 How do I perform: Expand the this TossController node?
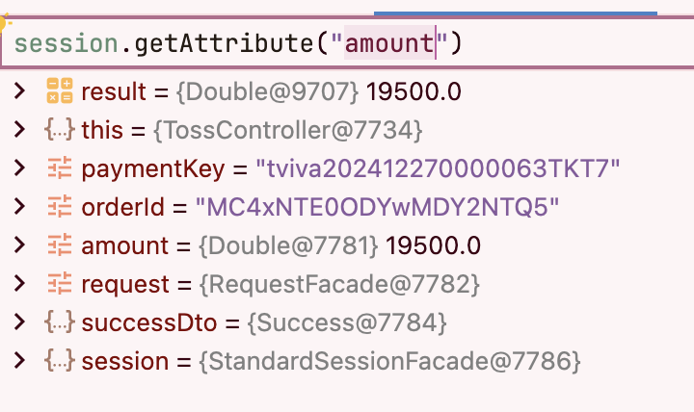(19, 130)
